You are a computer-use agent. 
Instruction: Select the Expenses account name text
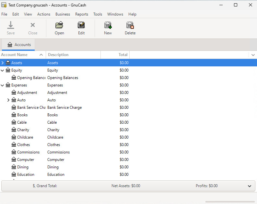(x=19, y=85)
